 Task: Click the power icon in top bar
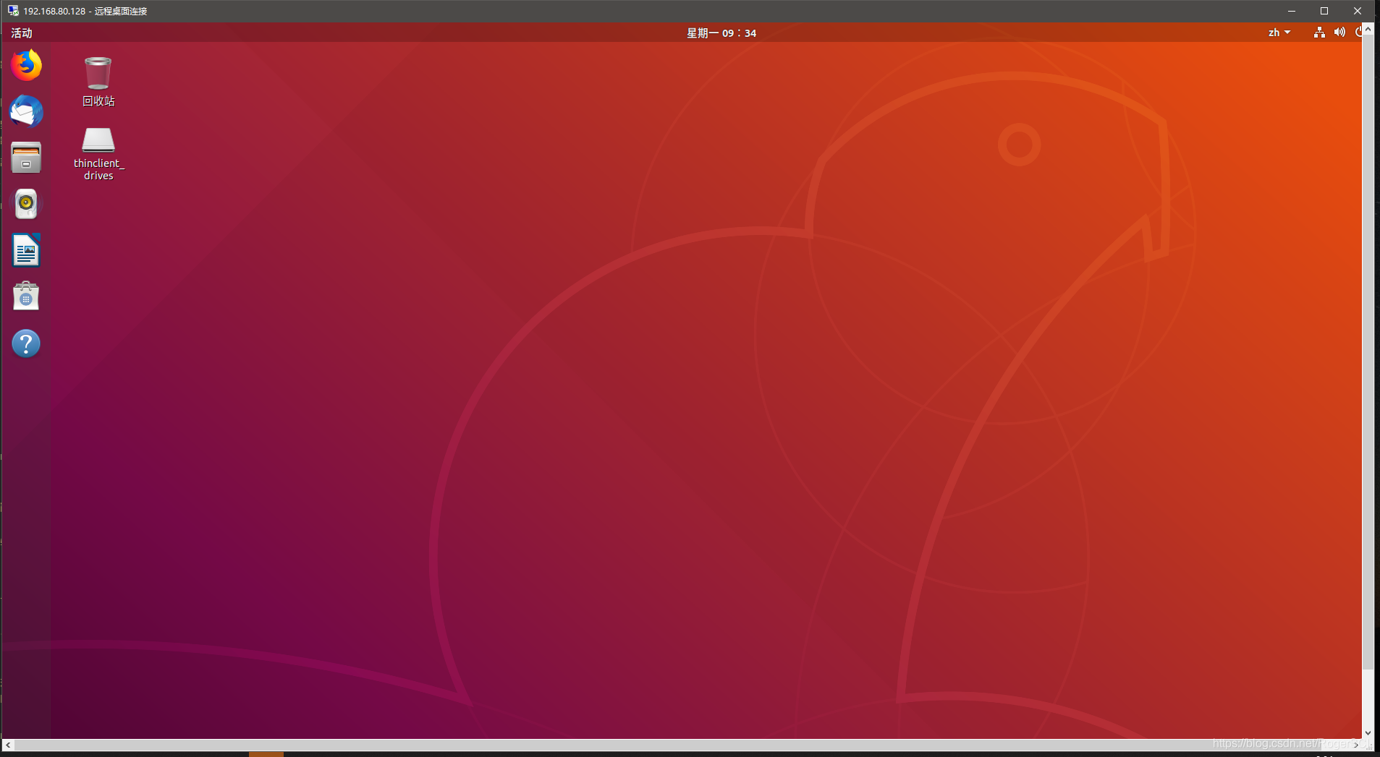coord(1358,33)
